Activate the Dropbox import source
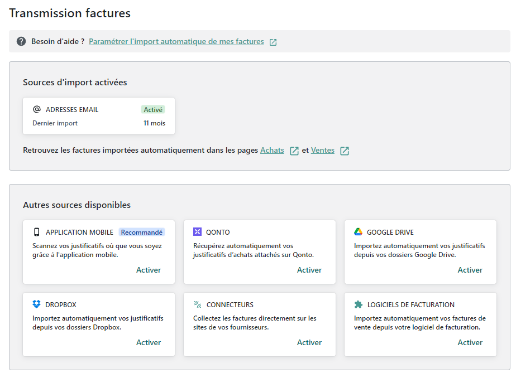This screenshot has width=516, height=378. [x=148, y=342]
